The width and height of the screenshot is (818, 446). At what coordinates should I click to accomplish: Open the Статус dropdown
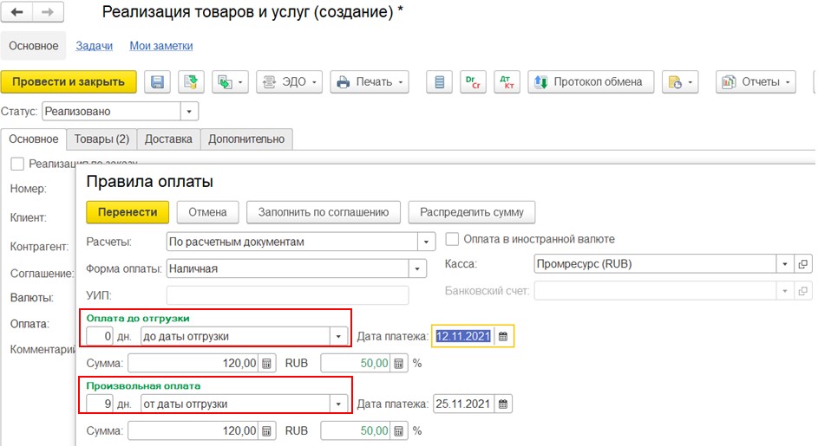(189, 111)
